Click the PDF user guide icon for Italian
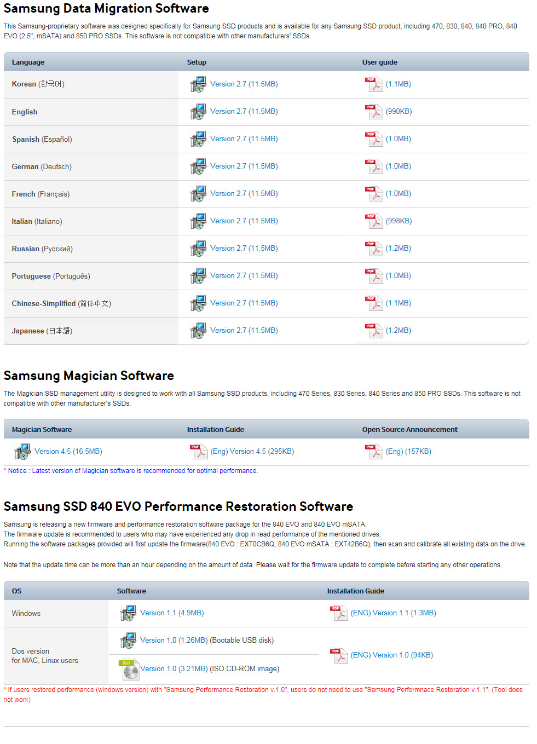Screen dimensions: 537x744 point(374,221)
